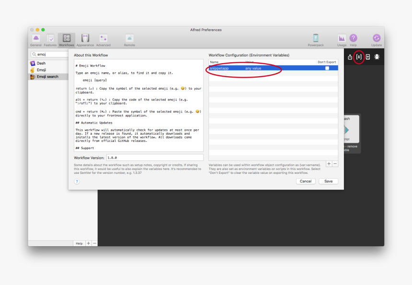Select the Workflows tab
Viewport: 412px width, 285px height.
(67, 40)
